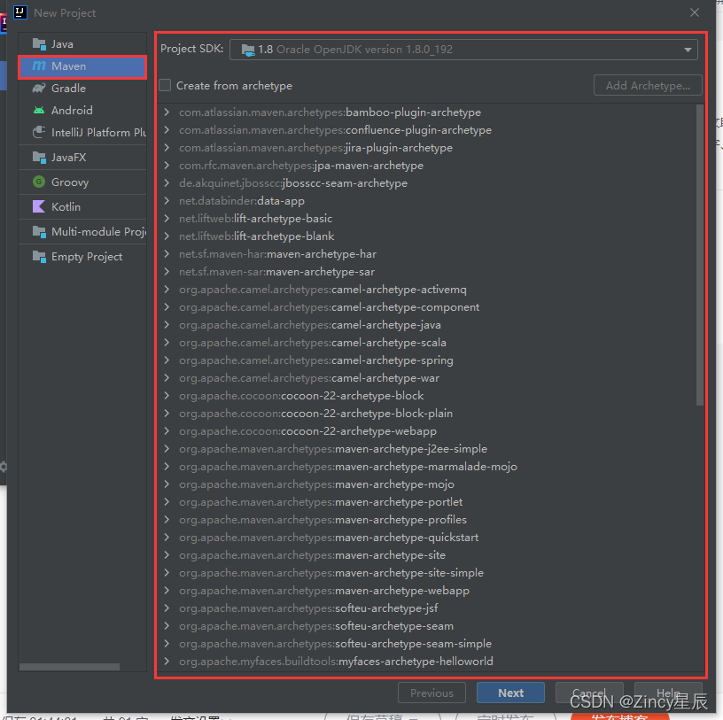This screenshot has height=720, width=723.
Task: Expand bamboo-plugin-archetype entry
Action: click(x=167, y=112)
